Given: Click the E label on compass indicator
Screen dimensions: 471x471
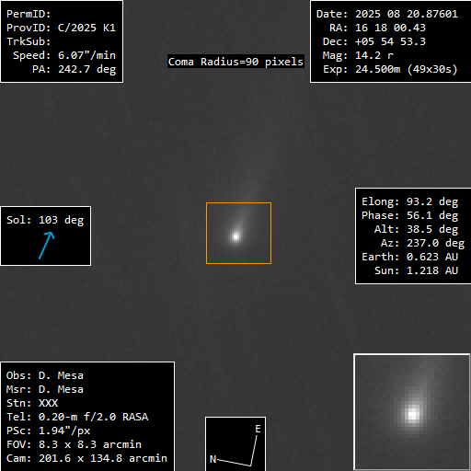Looking at the screenshot, I should point(258,429).
